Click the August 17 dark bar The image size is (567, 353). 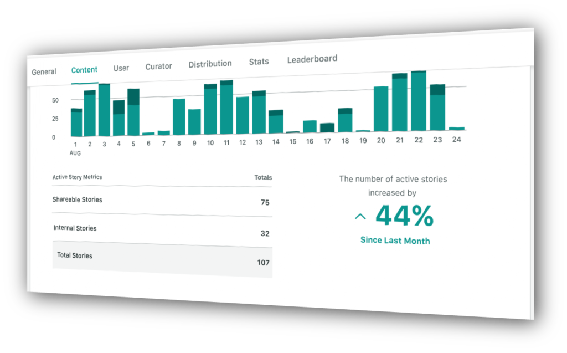327,127
